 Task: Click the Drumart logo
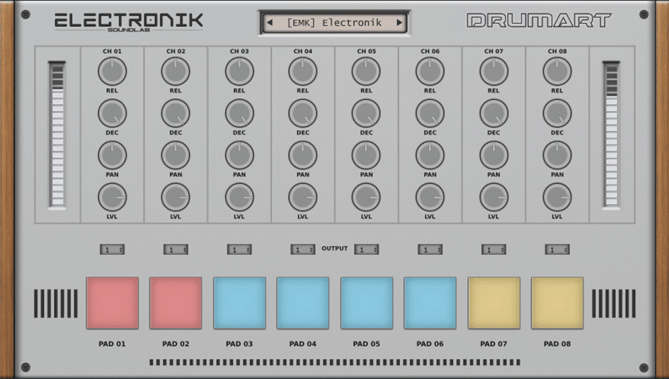539,21
